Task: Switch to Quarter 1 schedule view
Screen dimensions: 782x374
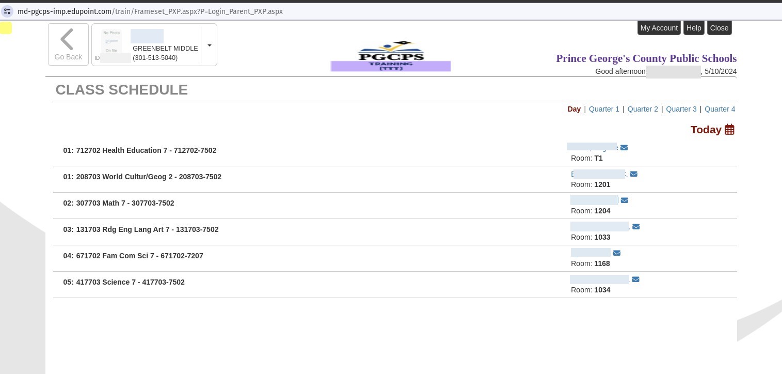Action: click(604, 109)
